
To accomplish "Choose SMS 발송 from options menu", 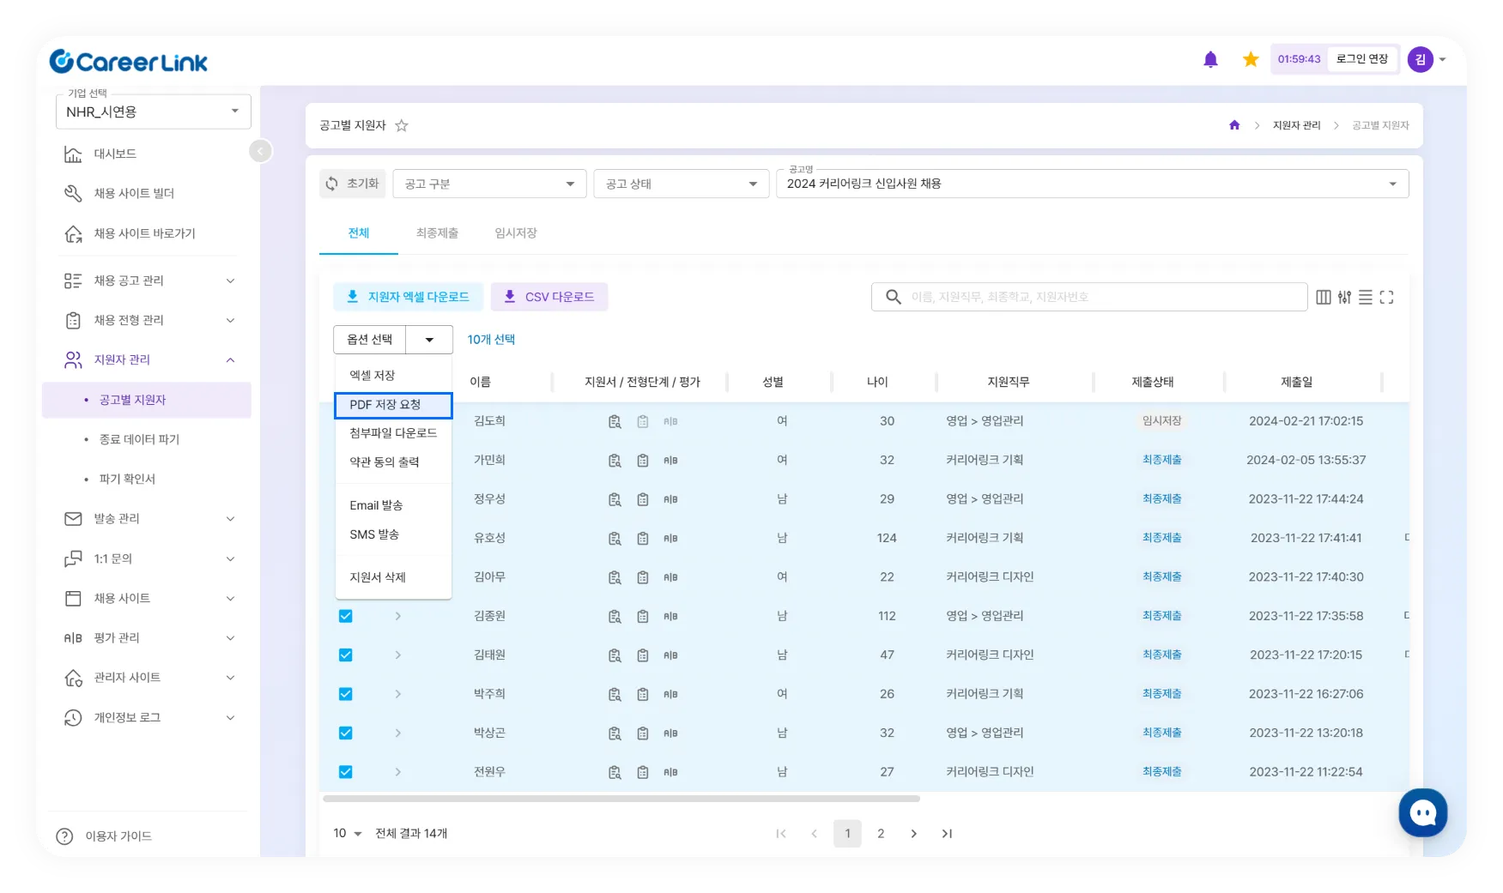I will 393,534.
